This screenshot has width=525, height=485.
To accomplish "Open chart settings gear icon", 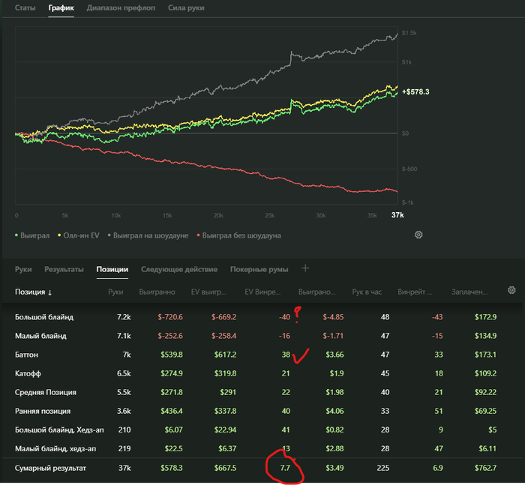I will click(418, 235).
